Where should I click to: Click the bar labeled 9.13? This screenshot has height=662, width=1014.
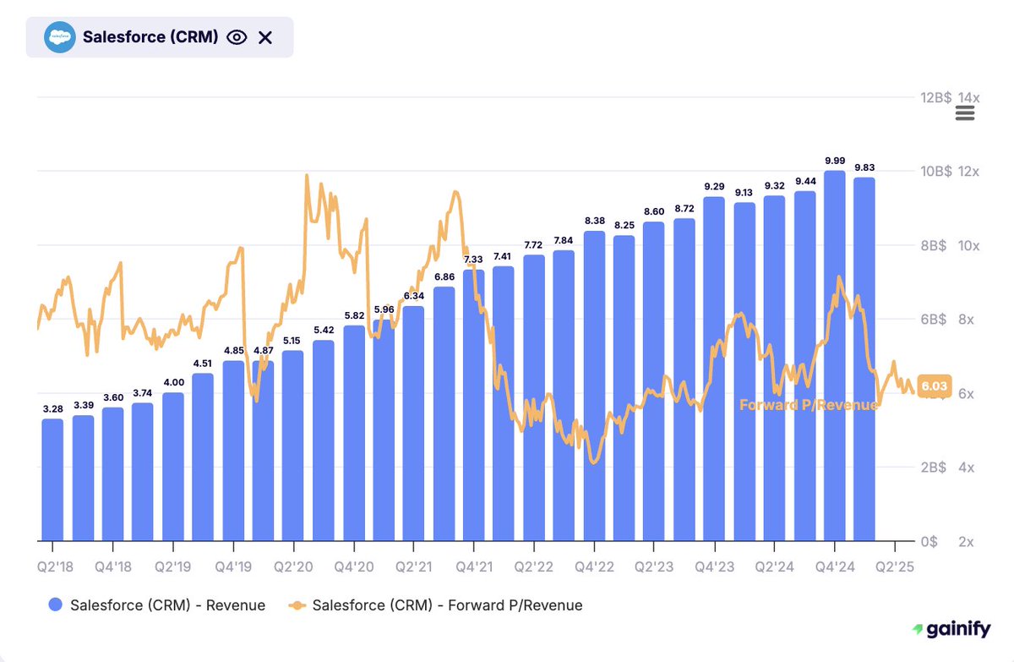(744, 372)
